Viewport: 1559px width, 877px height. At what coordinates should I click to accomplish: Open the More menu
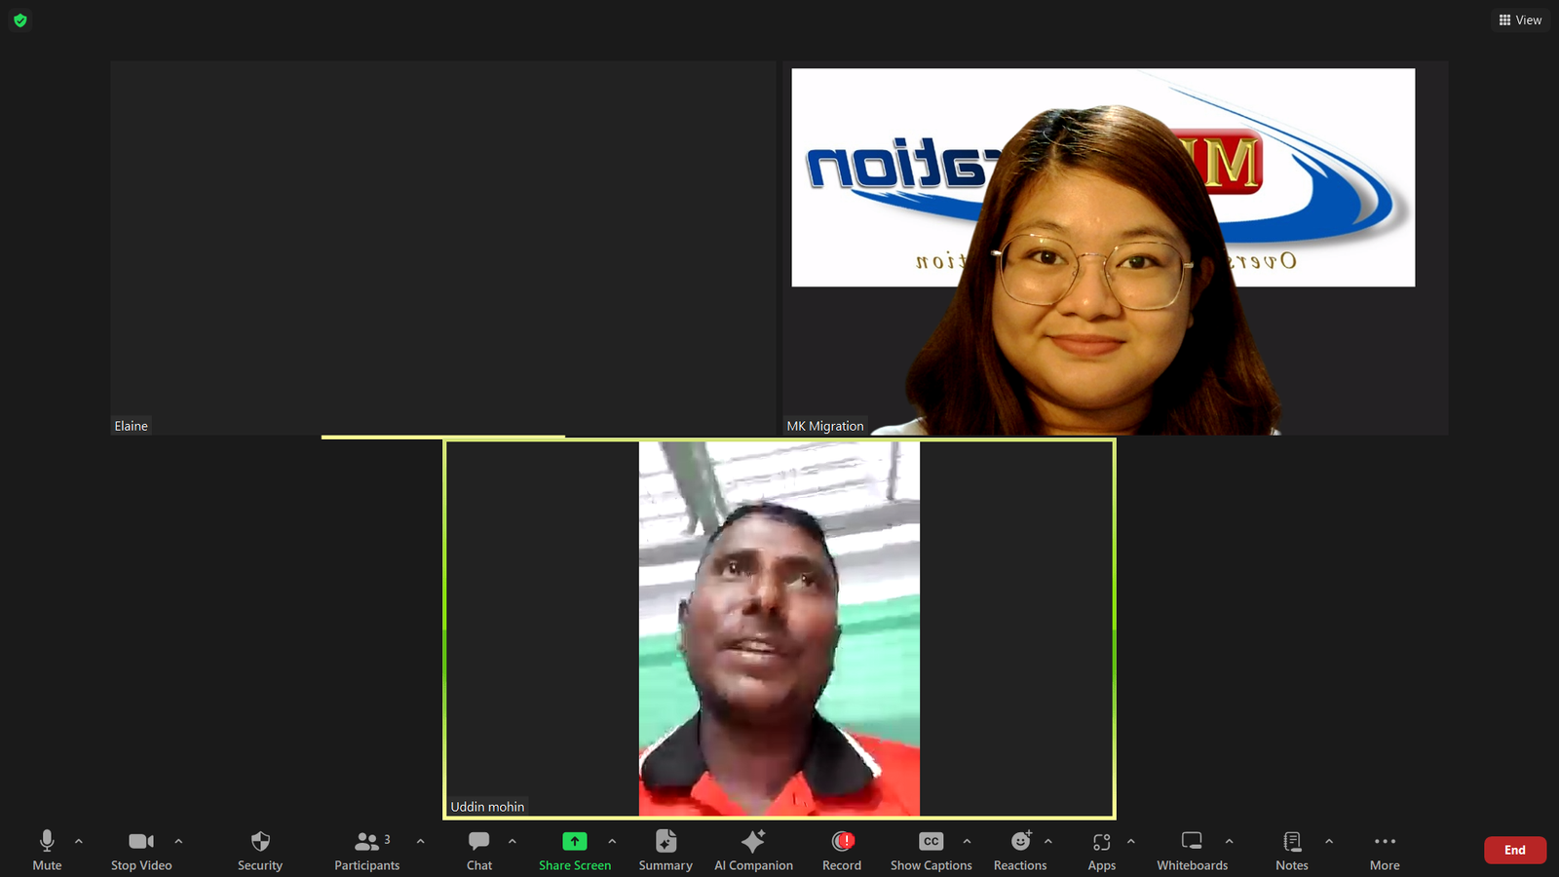click(1385, 850)
